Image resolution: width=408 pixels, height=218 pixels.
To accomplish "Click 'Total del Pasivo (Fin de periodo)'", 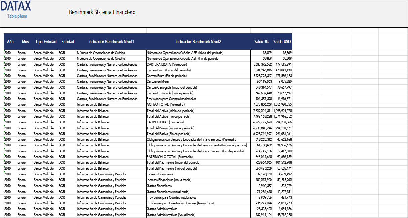I will coord(198,134).
